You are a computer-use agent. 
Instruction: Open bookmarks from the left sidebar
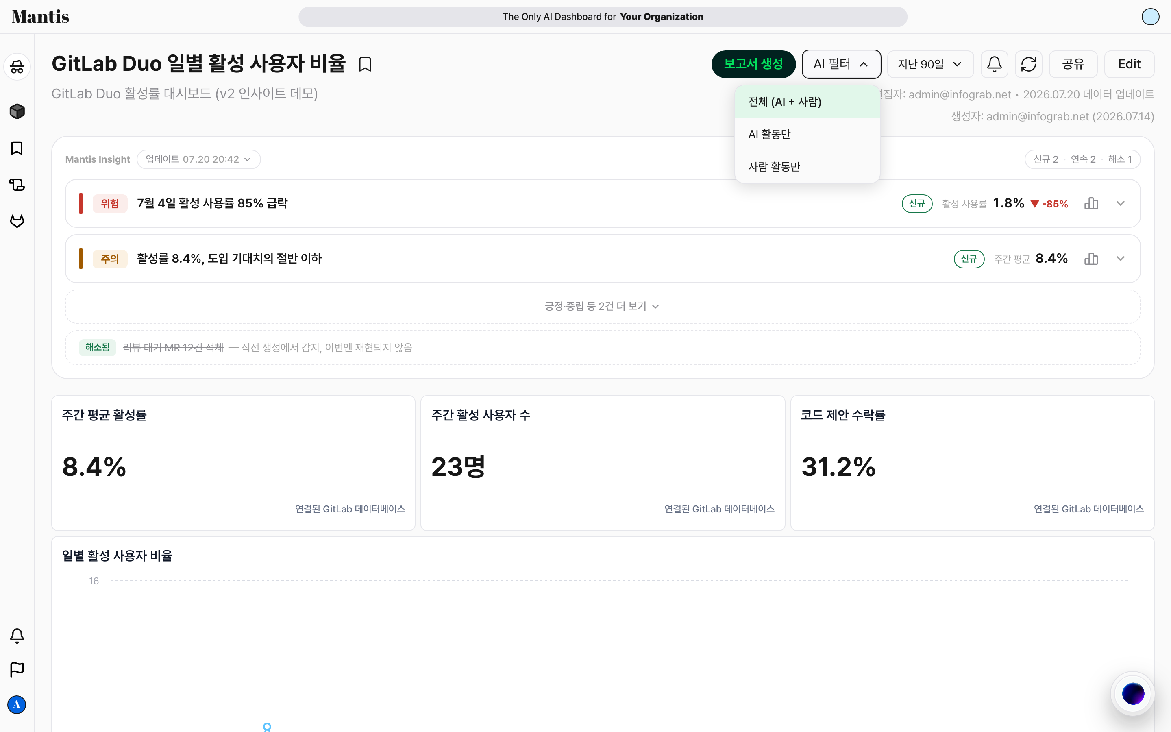click(x=17, y=148)
